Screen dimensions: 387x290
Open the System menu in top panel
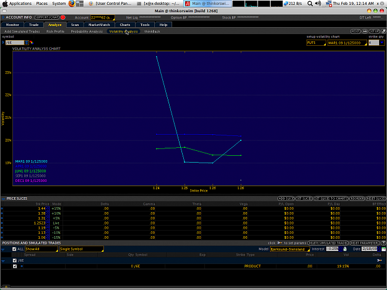(59, 4)
